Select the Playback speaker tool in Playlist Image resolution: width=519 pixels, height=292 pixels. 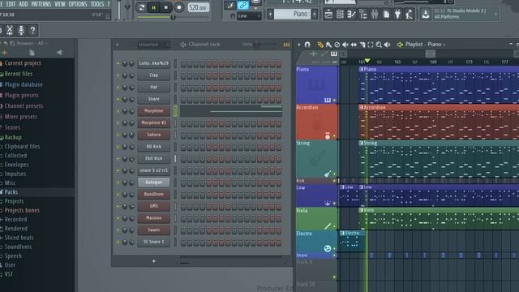387,45
